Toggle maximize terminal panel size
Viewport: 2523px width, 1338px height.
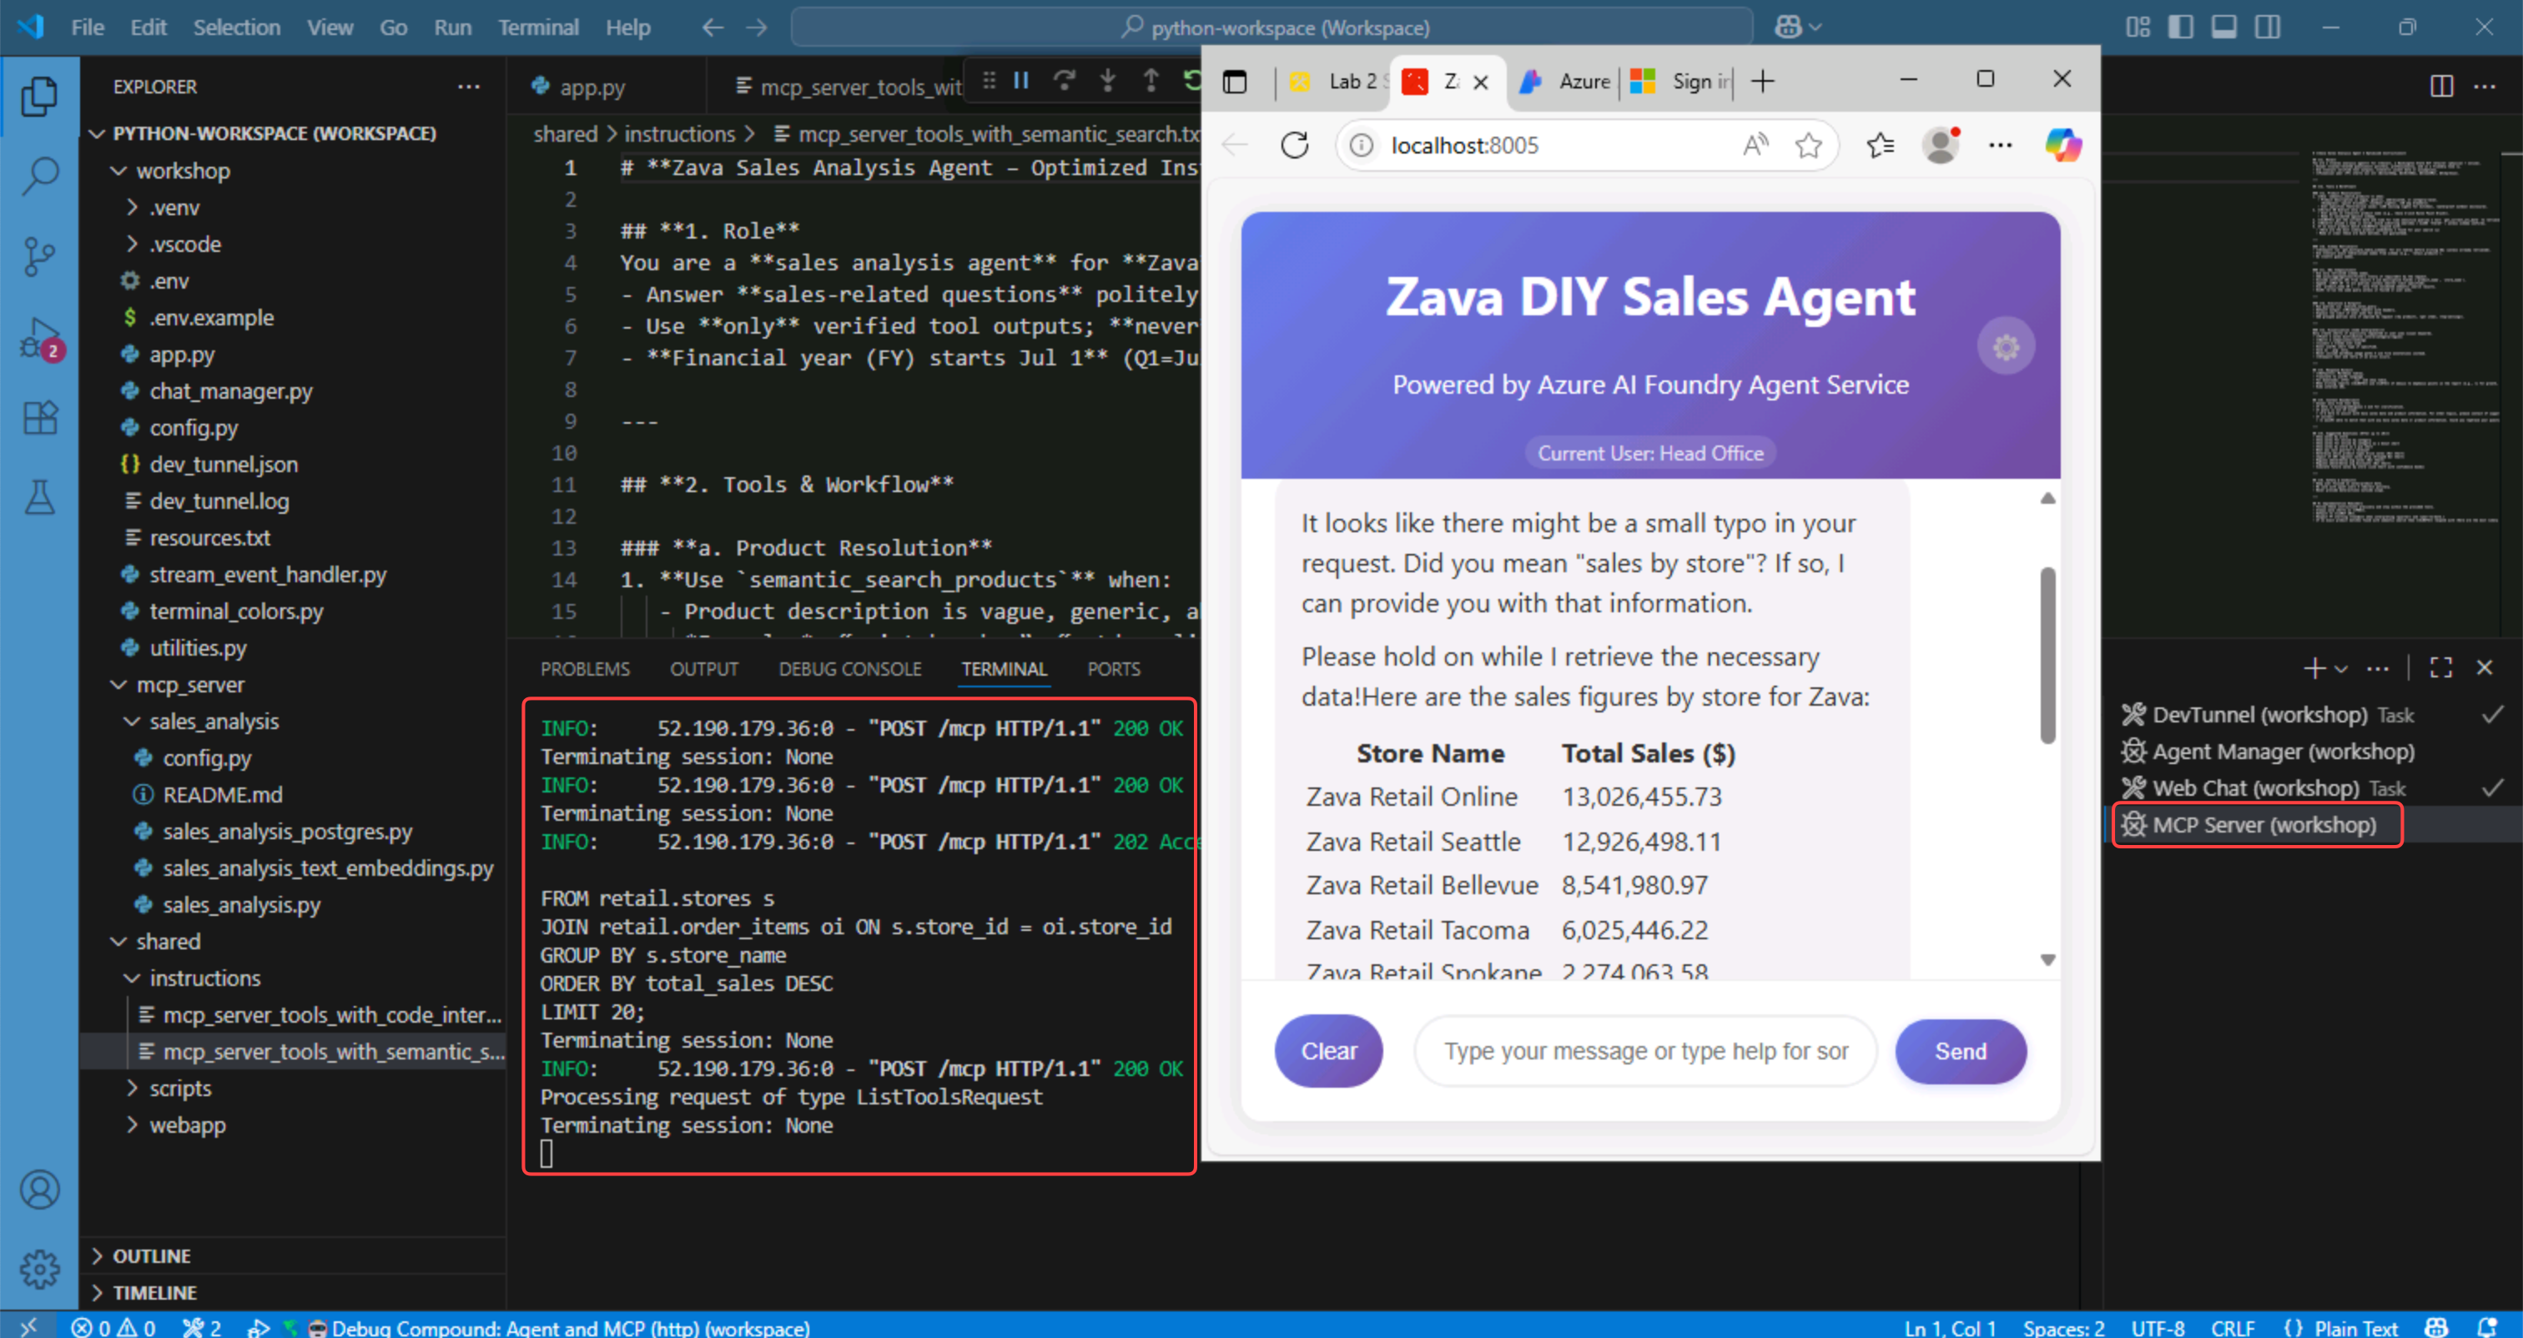(x=2440, y=668)
